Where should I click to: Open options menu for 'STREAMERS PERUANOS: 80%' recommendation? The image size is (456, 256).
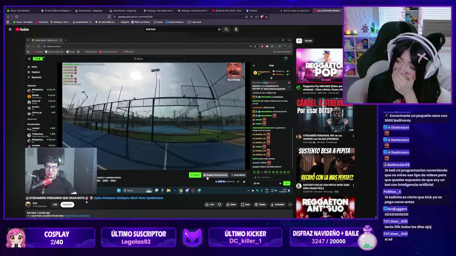353,136
